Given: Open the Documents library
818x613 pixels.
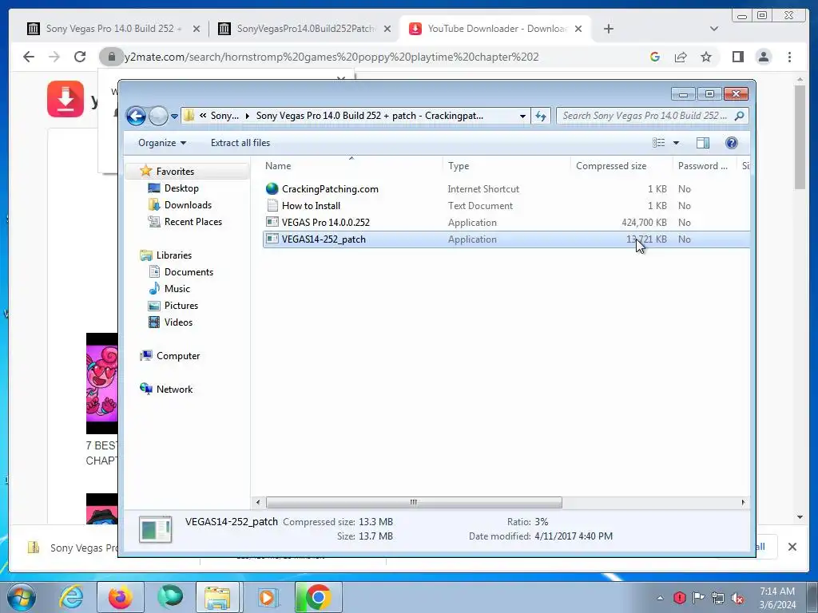Looking at the screenshot, I should (189, 272).
